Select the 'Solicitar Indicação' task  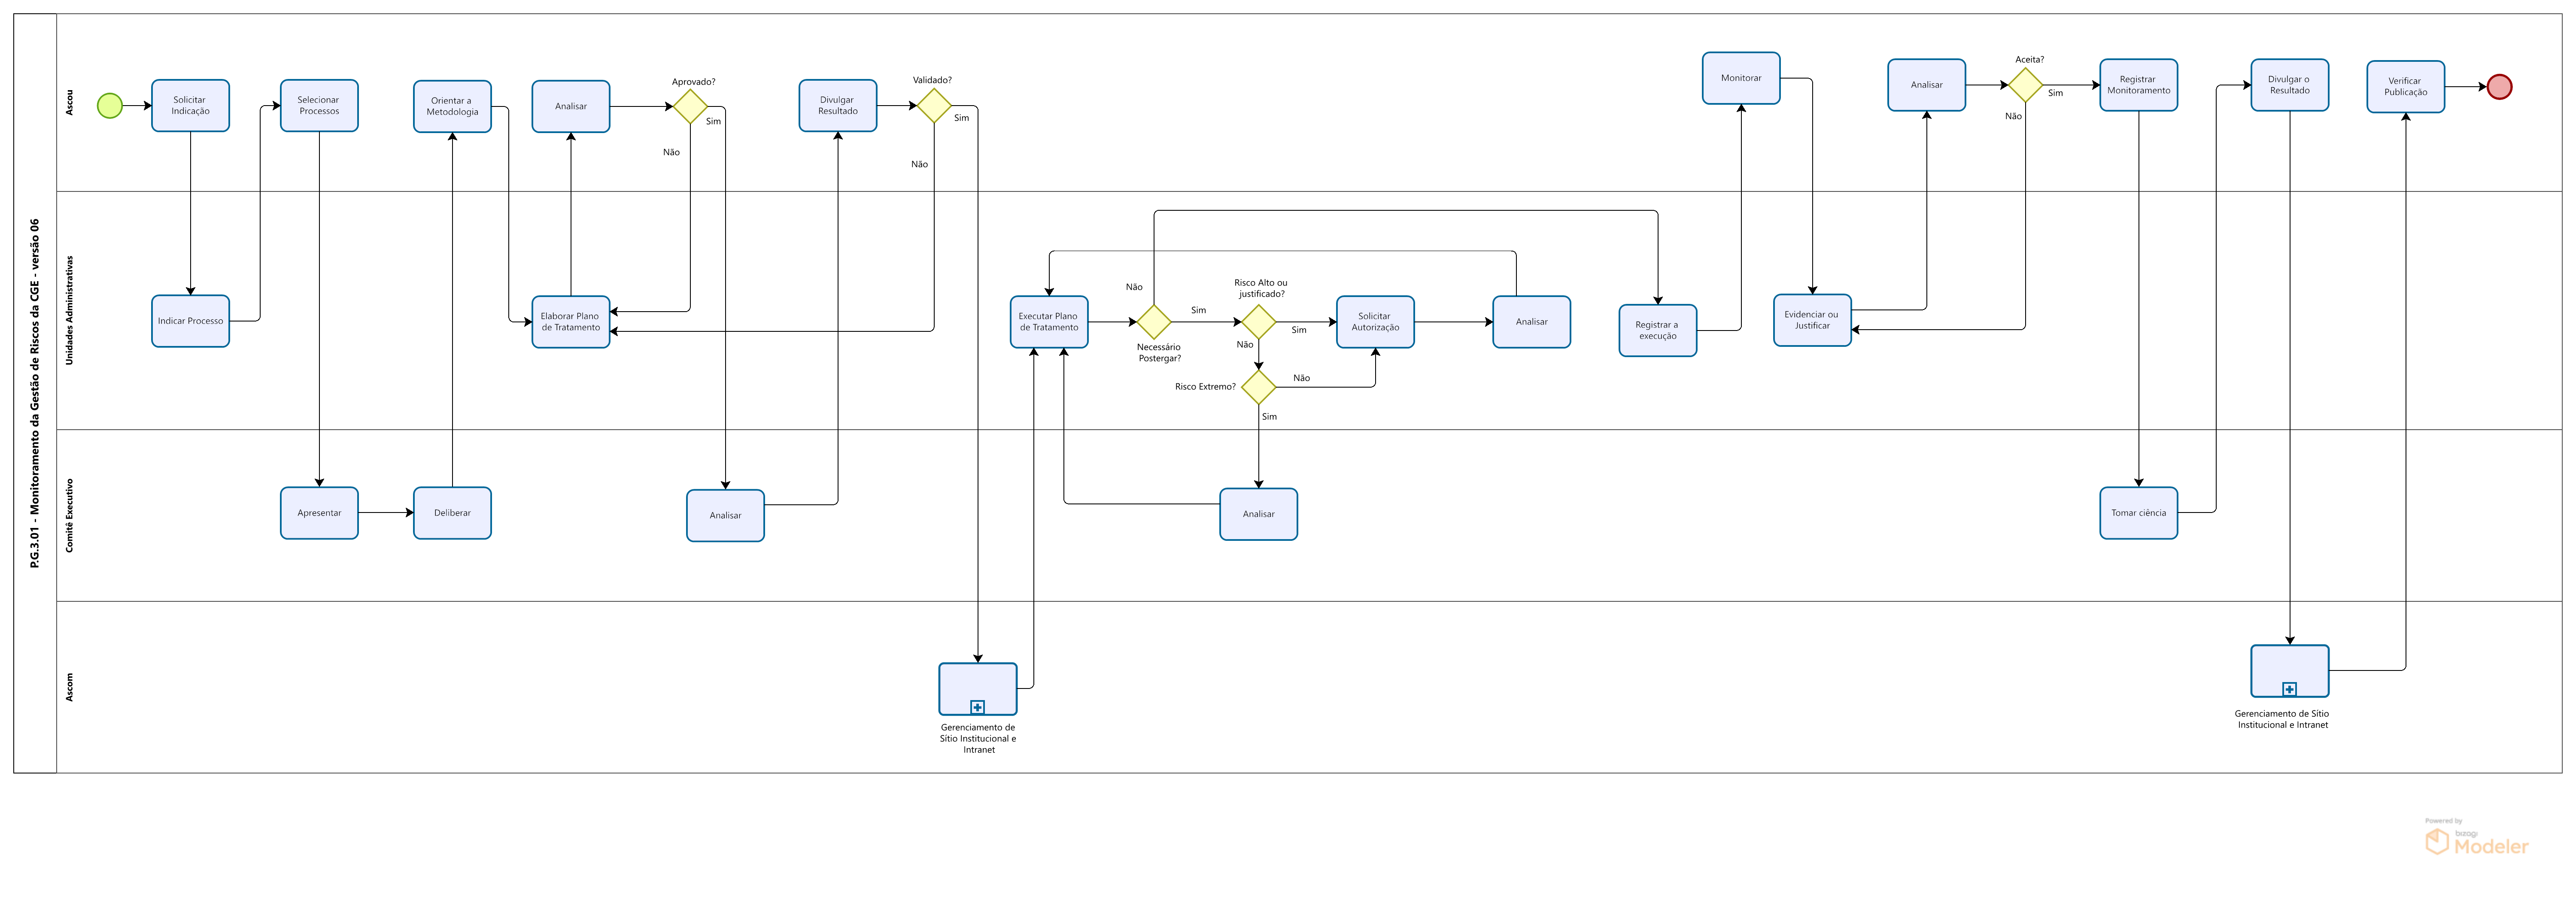(190, 105)
